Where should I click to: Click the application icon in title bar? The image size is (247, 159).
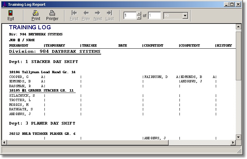click(x=4, y=4)
